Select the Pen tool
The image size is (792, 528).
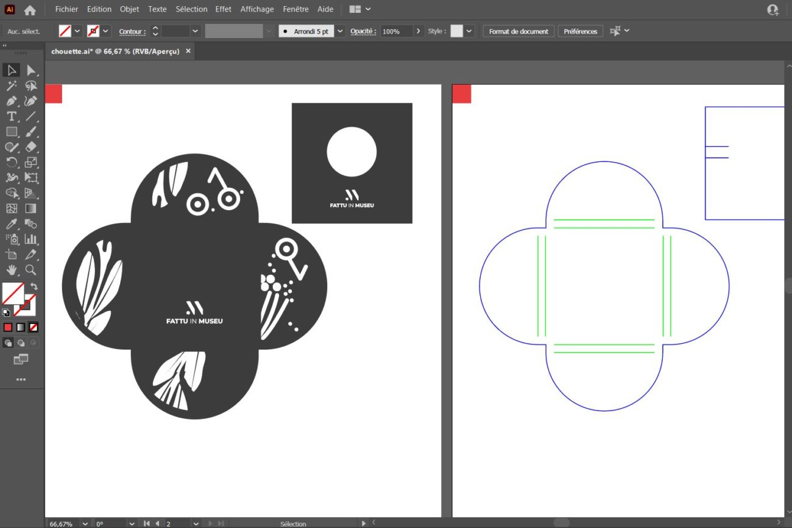click(12, 101)
